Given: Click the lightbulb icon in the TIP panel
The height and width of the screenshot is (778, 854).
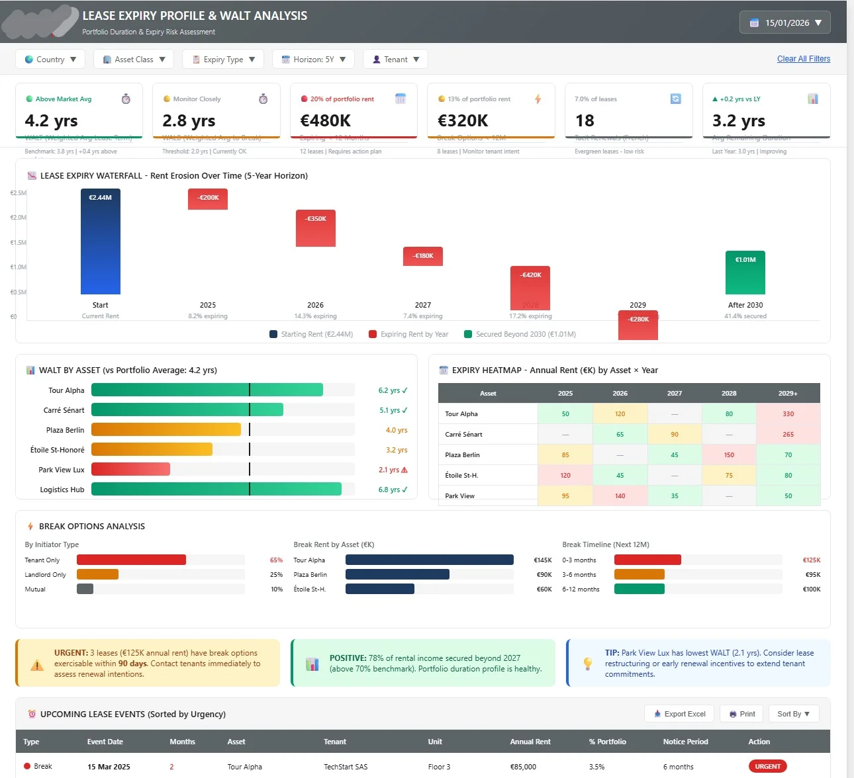Looking at the screenshot, I should click(587, 663).
